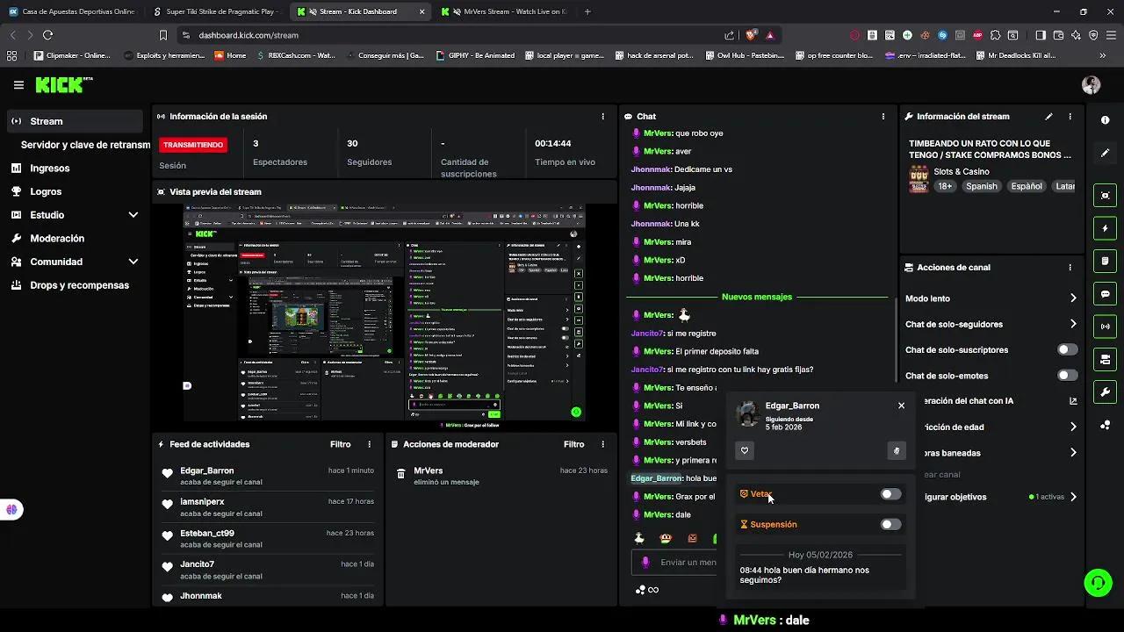
Task: Enable the Suspensión toggle for Edgar_Barron
Action: point(890,524)
